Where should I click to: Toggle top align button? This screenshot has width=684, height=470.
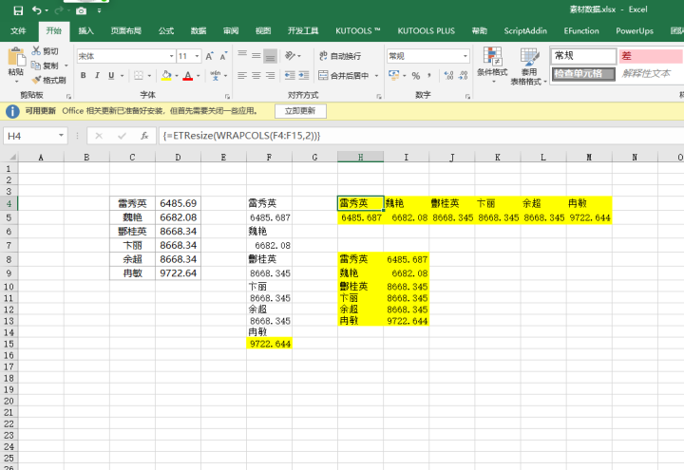(x=242, y=55)
